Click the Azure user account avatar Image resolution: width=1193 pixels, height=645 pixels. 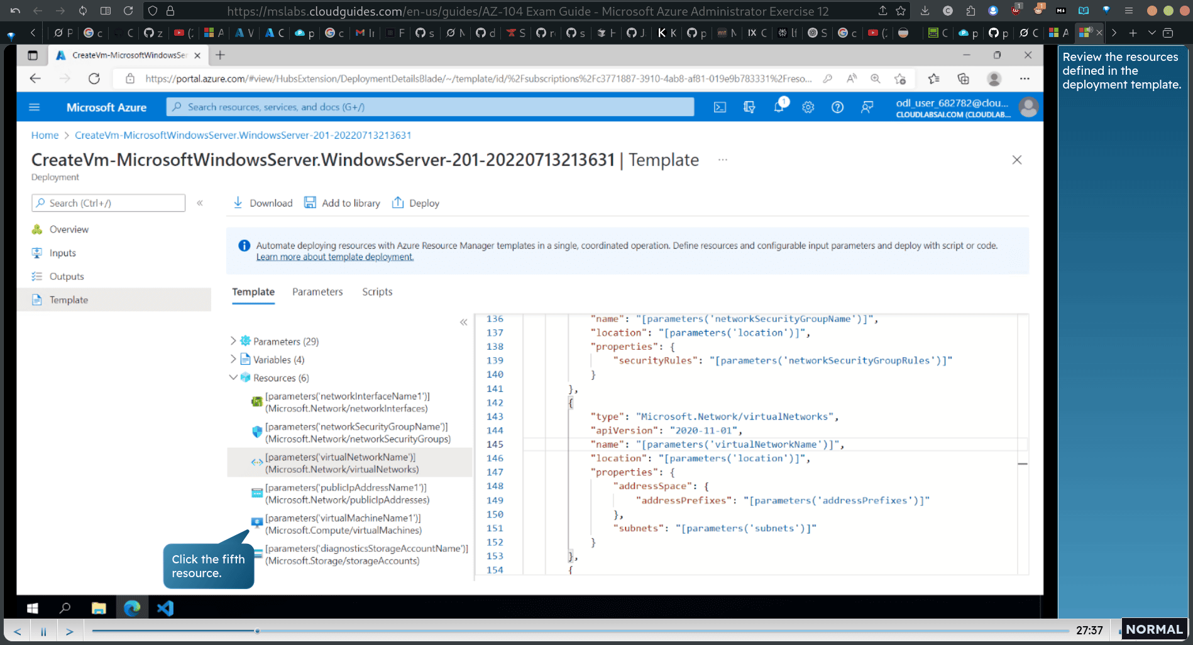pos(1028,107)
